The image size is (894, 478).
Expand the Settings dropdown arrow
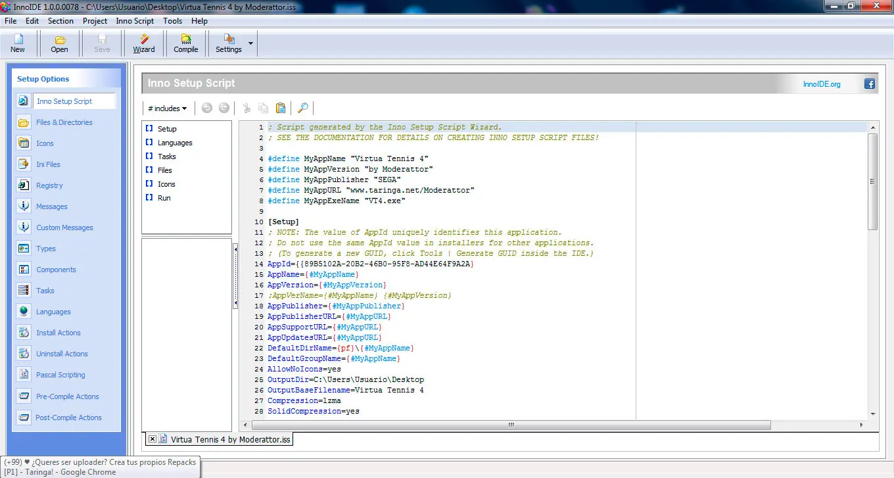pyautogui.click(x=250, y=43)
